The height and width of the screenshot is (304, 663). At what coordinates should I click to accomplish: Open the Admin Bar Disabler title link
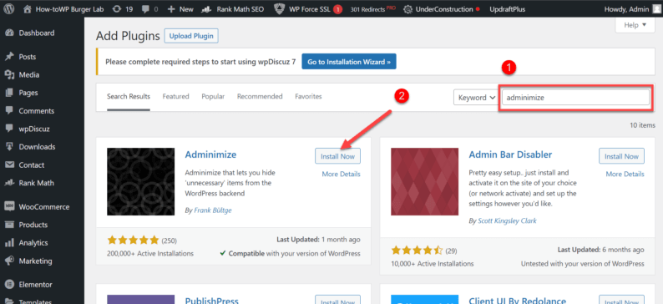tap(510, 155)
